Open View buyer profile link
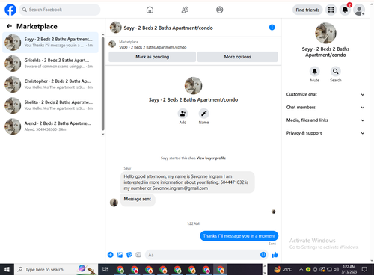This screenshot has width=374, height=275. [x=211, y=158]
